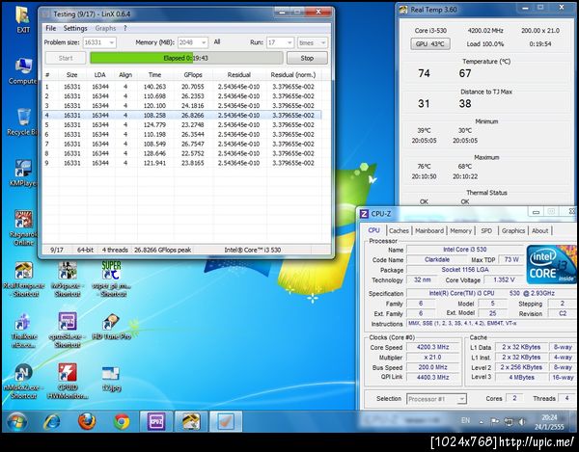
Task: Launch Internet Explorer from taskbar
Action: tap(52, 421)
